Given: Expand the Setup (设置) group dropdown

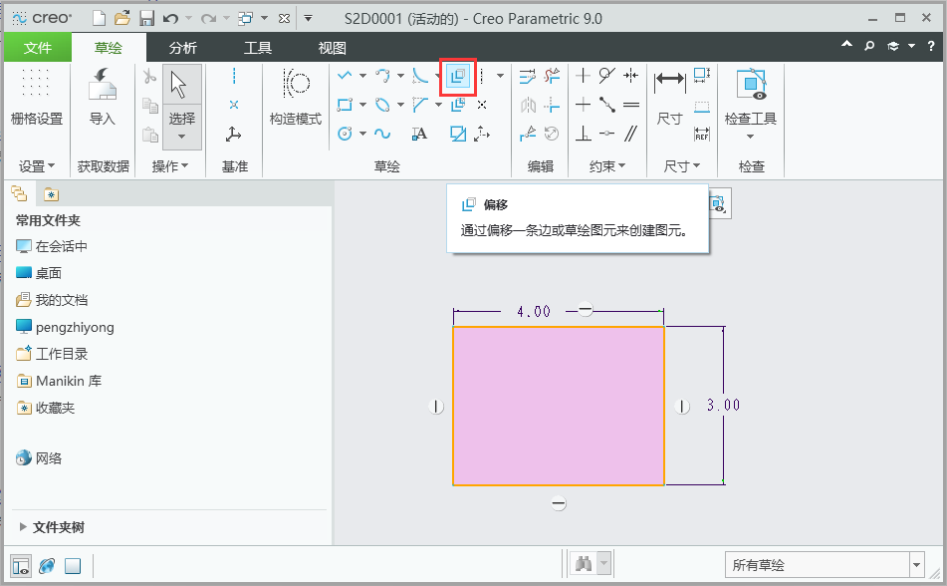Looking at the screenshot, I should click(37, 166).
